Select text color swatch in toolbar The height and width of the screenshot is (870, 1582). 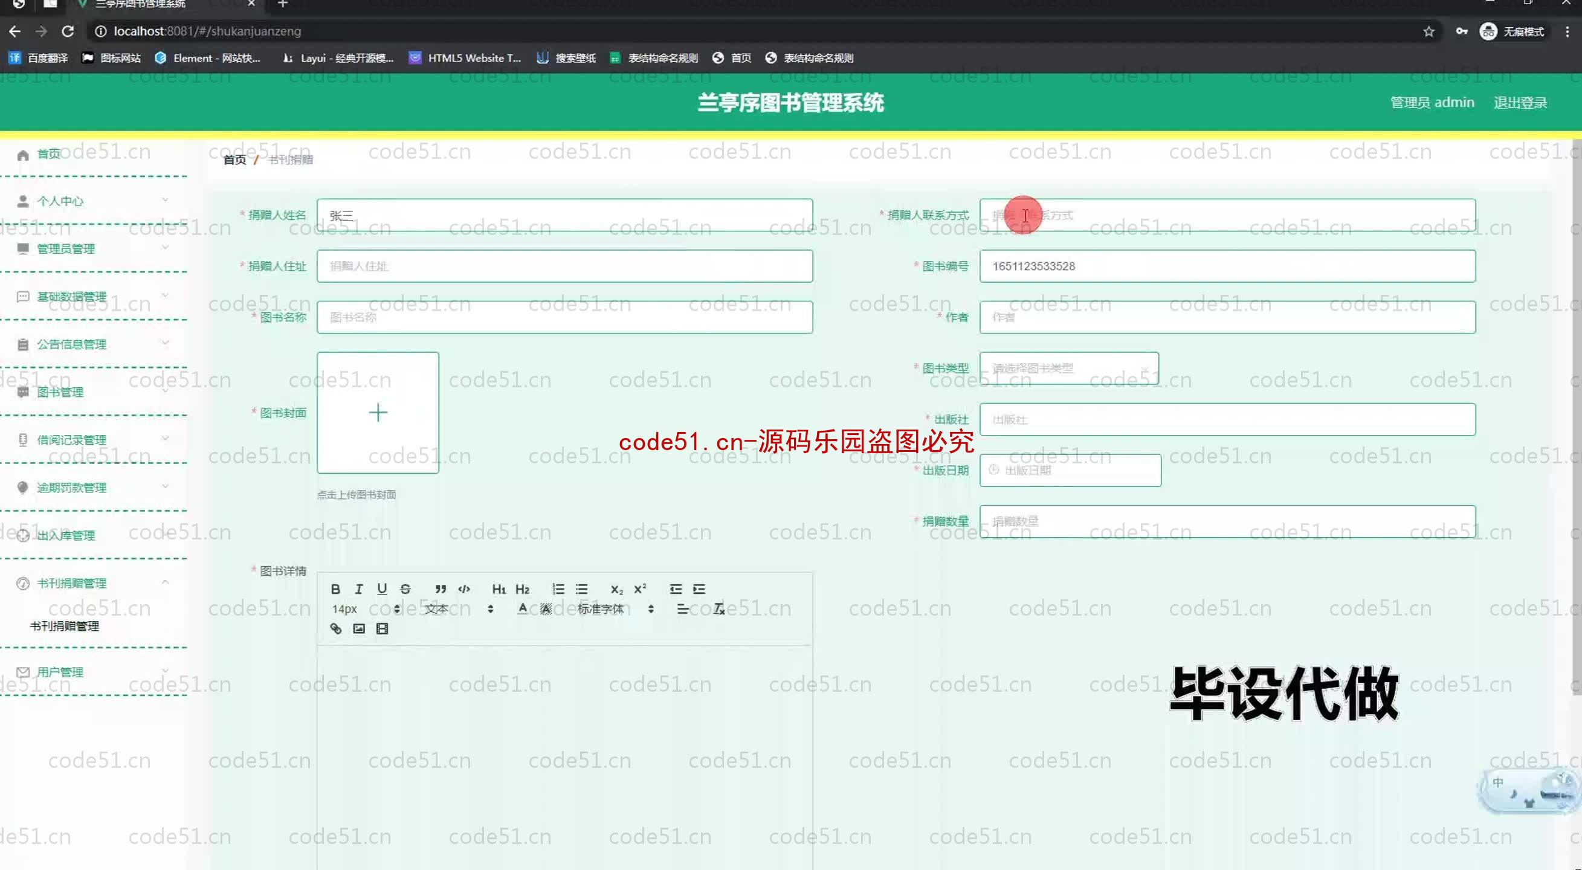(x=523, y=608)
